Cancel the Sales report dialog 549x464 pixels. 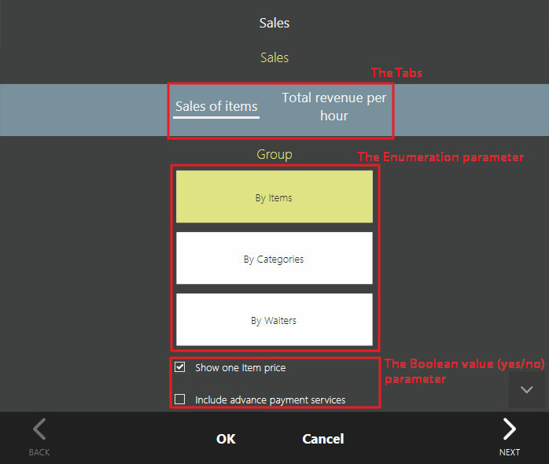pyautogui.click(x=322, y=439)
